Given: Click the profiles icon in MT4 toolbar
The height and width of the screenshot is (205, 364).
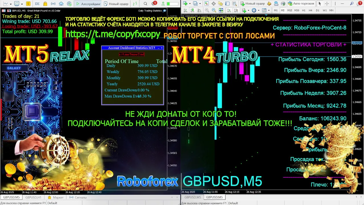Looking at the screenshot, I should [195, 3].
